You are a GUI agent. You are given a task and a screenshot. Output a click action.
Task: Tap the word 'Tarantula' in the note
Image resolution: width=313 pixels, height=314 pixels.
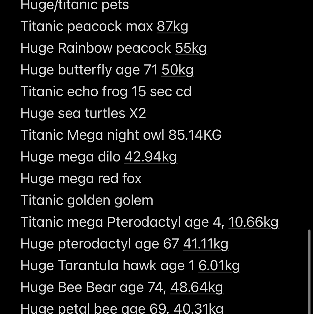point(88,266)
